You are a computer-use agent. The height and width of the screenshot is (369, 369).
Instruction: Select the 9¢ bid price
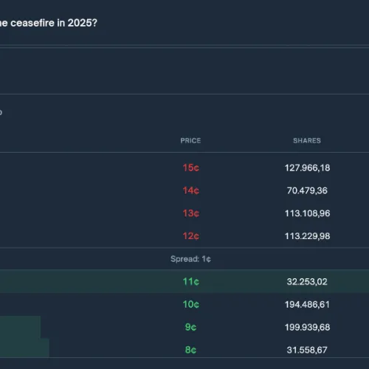190,327
